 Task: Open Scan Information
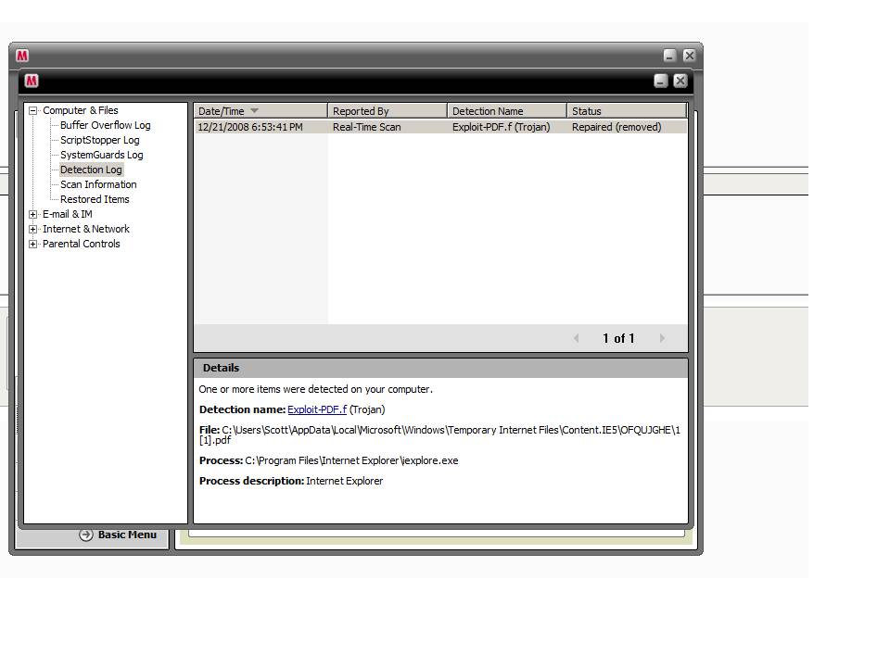pos(98,184)
